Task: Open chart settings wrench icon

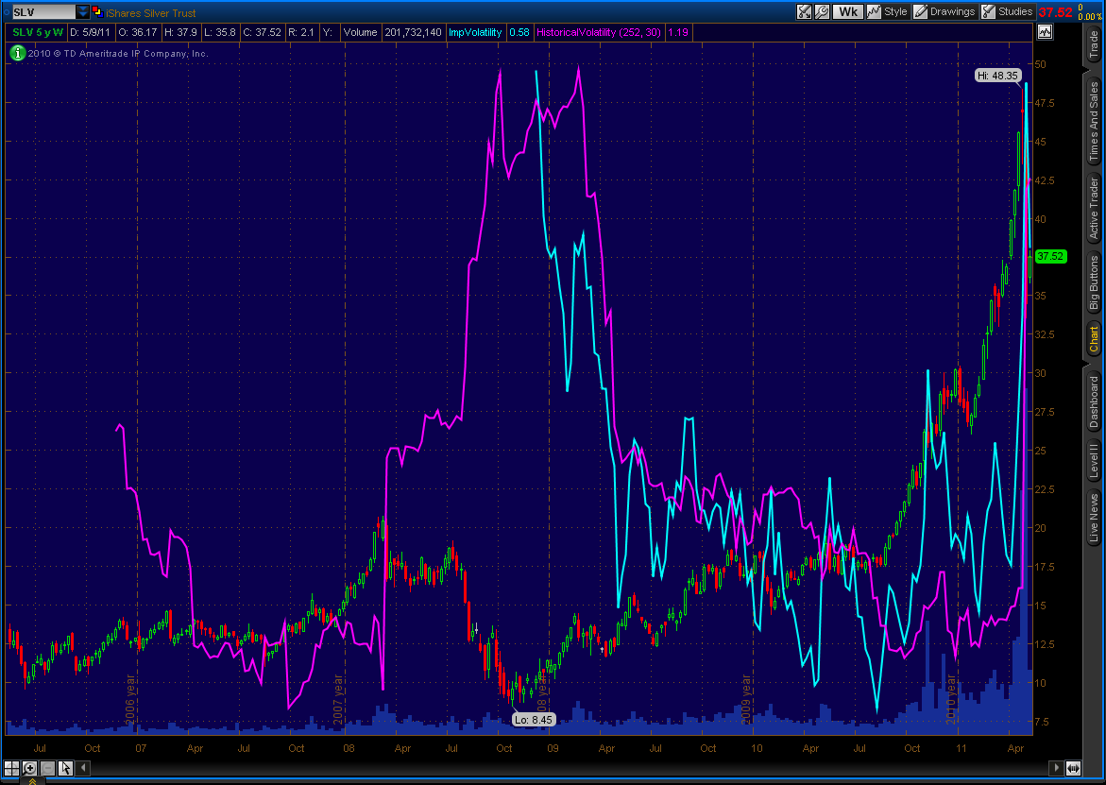Action: tap(822, 11)
